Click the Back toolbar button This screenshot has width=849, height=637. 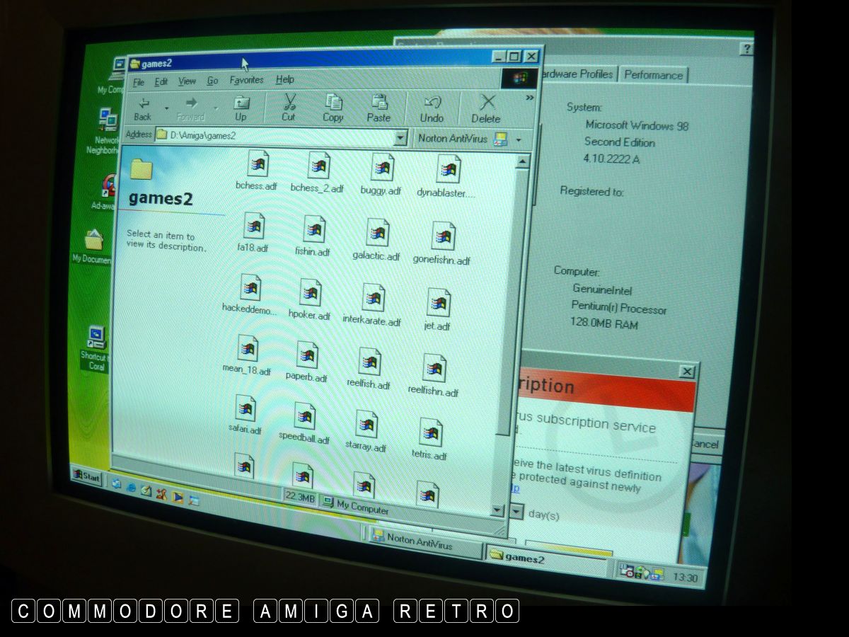pyautogui.click(x=143, y=107)
